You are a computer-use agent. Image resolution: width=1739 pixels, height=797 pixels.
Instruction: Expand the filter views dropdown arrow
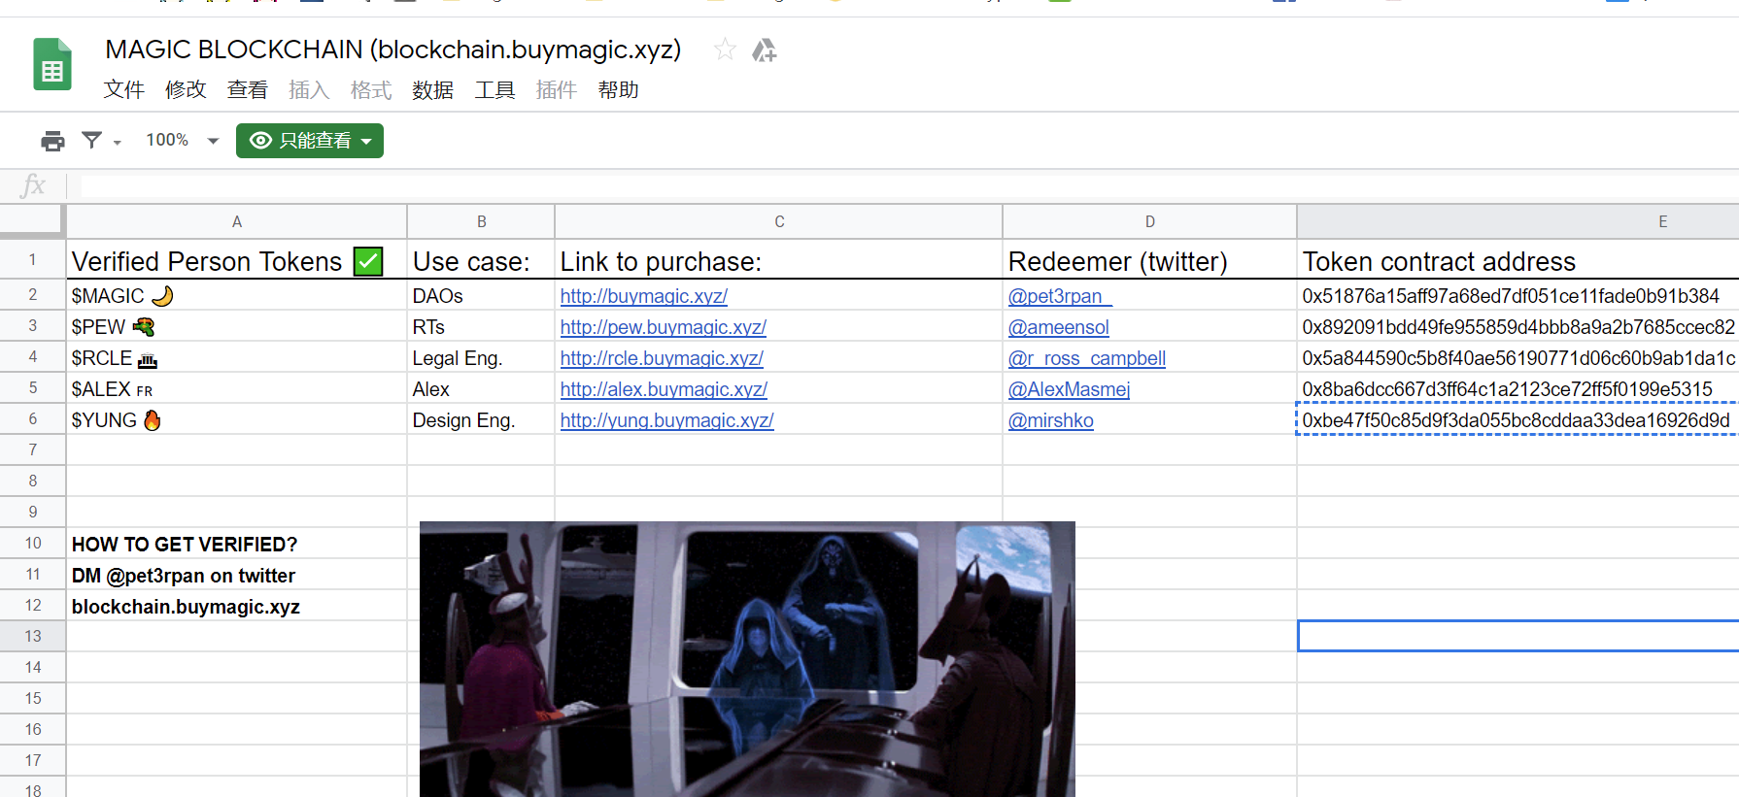click(118, 143)
